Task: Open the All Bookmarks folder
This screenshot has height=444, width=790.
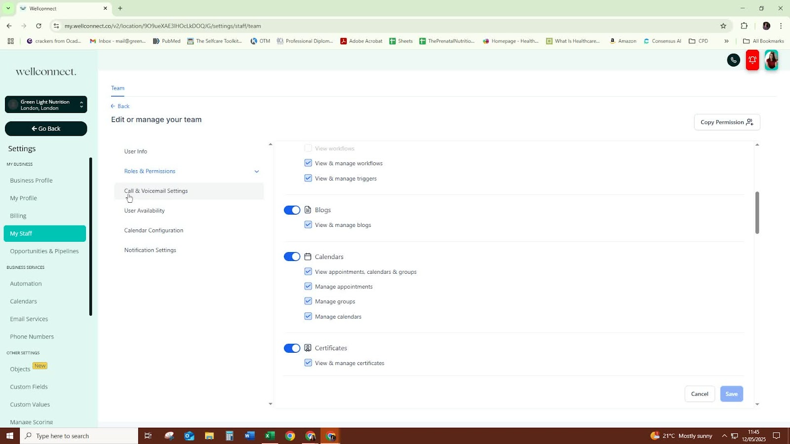Action: coord(763,41)
